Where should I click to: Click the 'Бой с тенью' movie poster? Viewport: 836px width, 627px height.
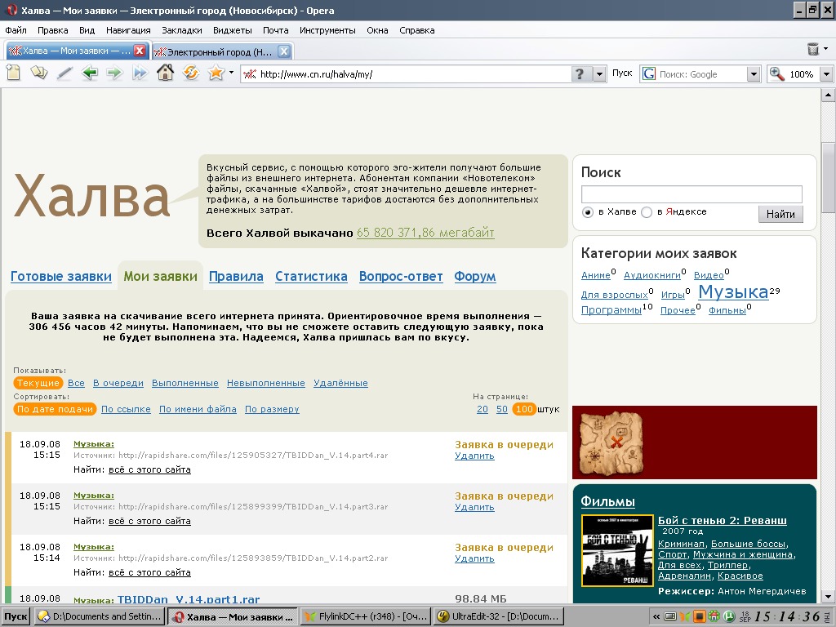(x=617, y=550)
